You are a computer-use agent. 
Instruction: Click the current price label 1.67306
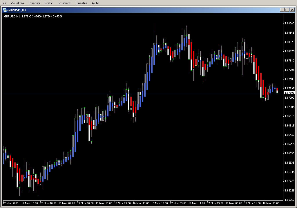(289, 93)
